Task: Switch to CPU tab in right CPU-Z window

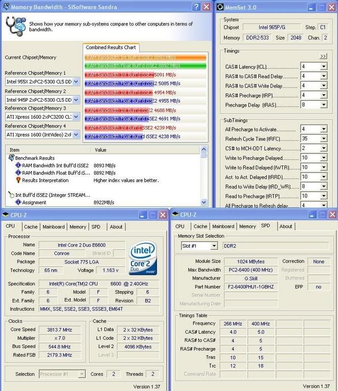Action: click(x=180, y=226)
